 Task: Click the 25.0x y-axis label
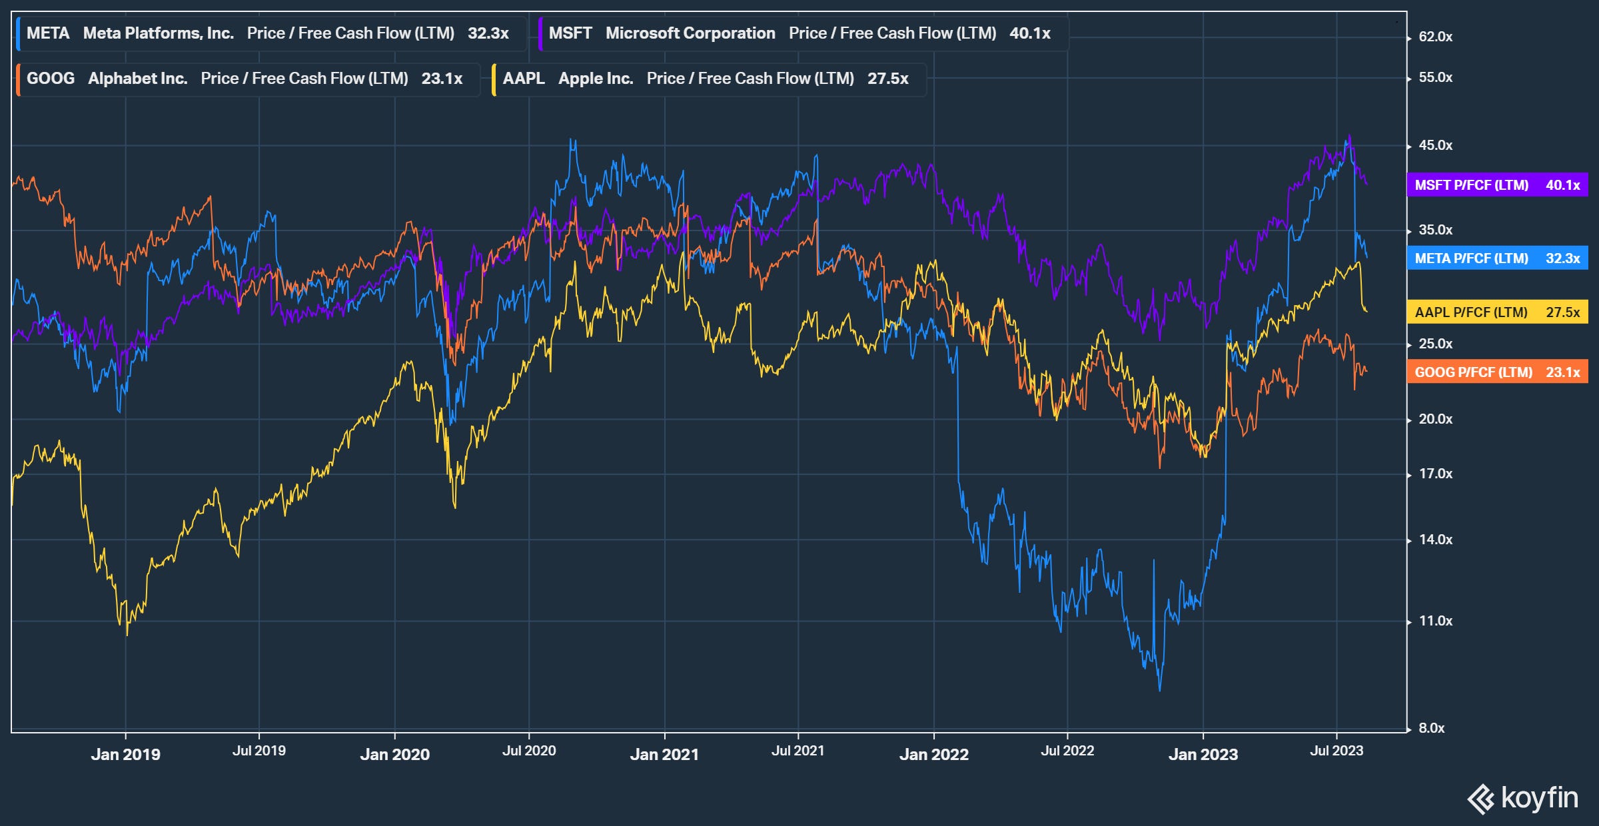1436,344
